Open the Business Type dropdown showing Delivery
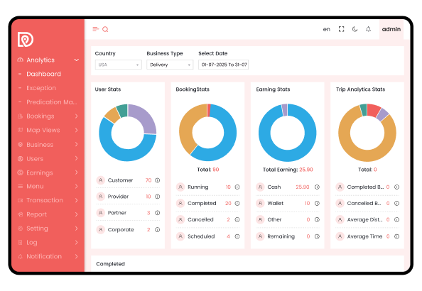 click(x=170, y=65)
